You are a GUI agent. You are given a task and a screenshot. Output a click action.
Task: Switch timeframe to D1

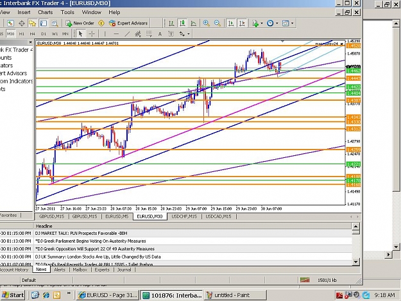[44, 34]
